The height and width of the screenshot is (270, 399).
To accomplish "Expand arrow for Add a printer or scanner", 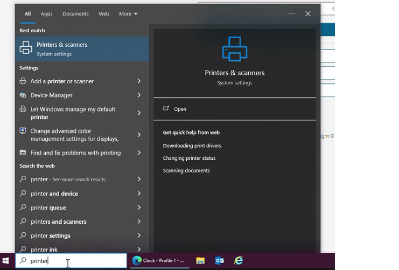I will coord(139,81).
